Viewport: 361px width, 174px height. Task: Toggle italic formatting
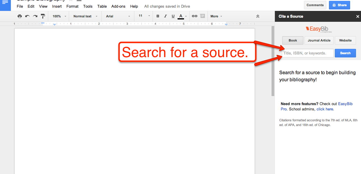[166, 16]
